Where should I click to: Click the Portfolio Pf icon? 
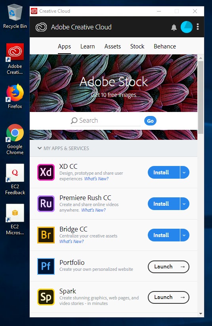[46, 266]
